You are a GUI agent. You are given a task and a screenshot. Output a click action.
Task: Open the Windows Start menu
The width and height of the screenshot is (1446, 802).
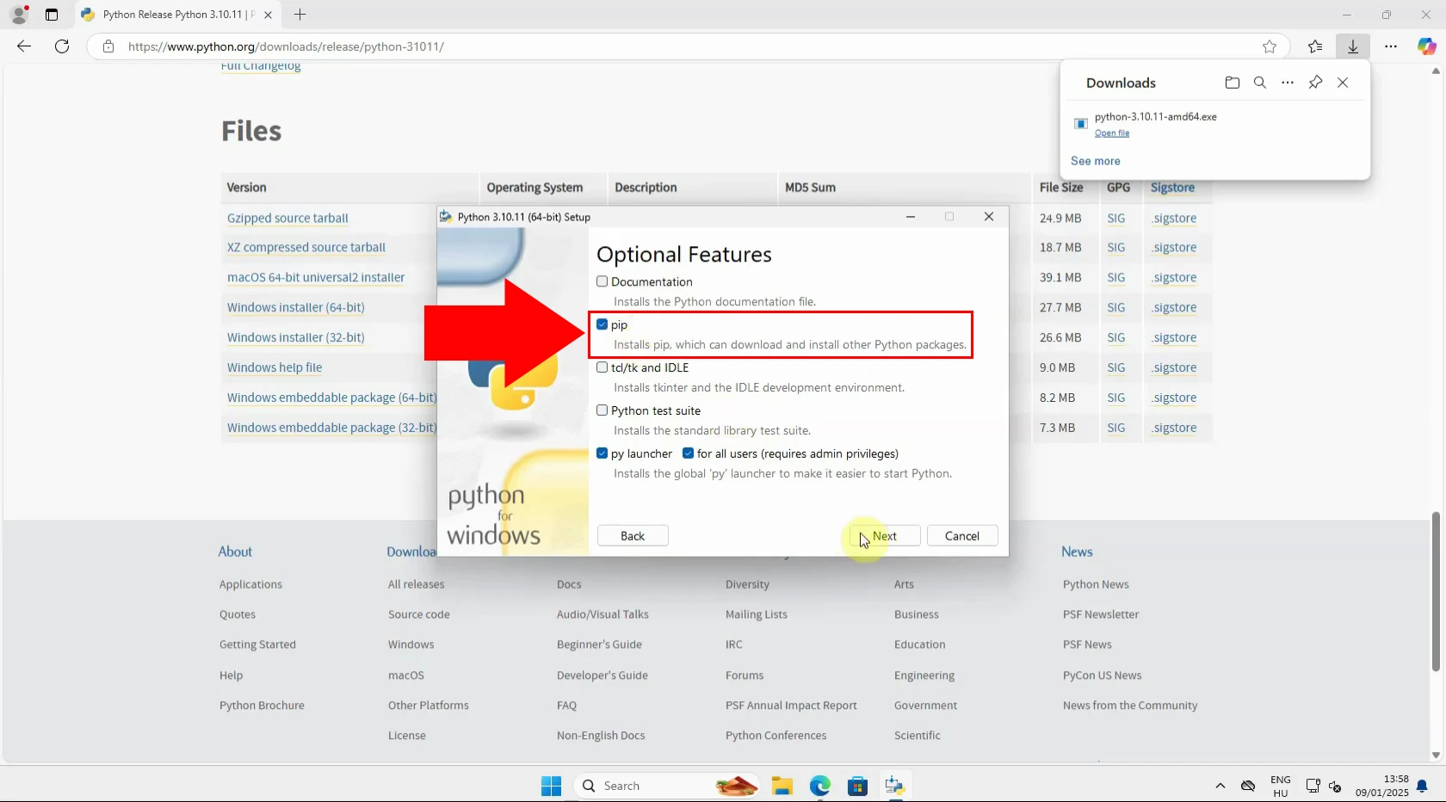point(551,786)
